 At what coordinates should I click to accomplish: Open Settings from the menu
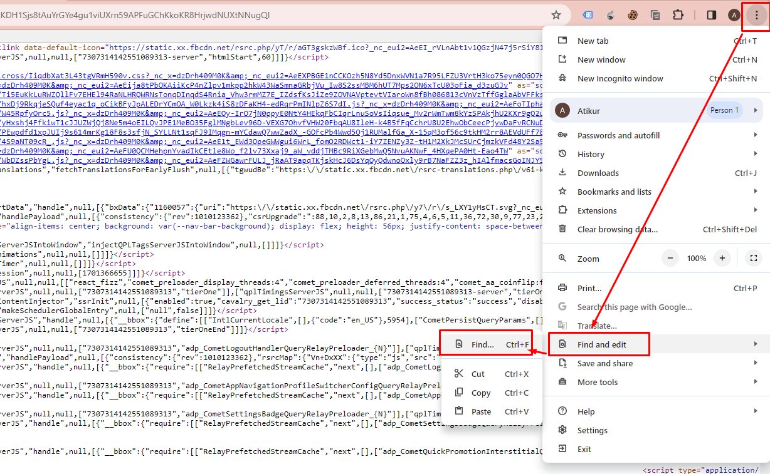click(x=655, y=430)
